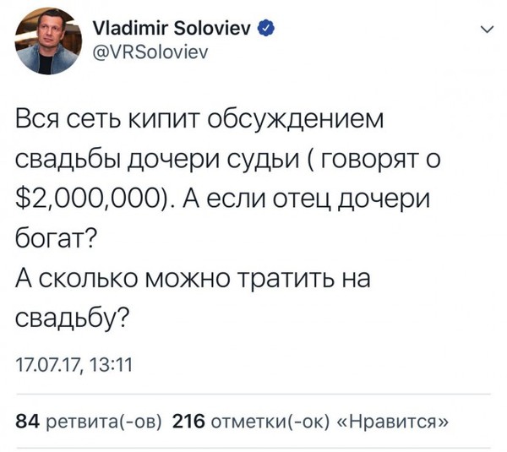Screen dimensions: 507x452
Task: Click the word "богат?" in the tweet
Action: coord(57,241)
